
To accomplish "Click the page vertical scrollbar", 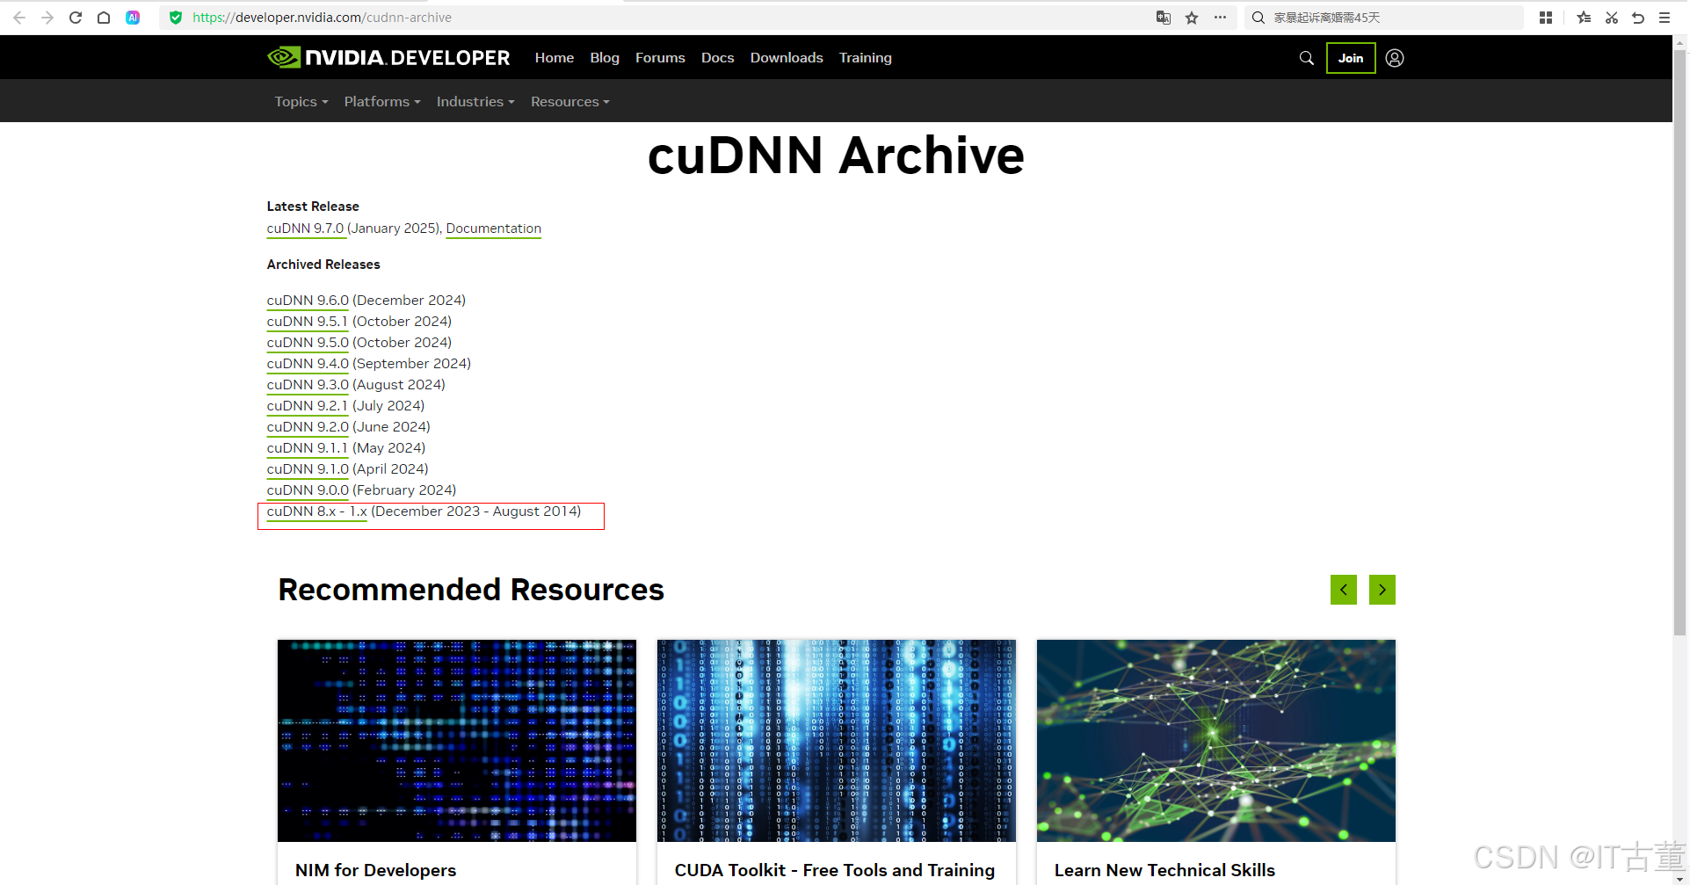I will (1679, 343).
